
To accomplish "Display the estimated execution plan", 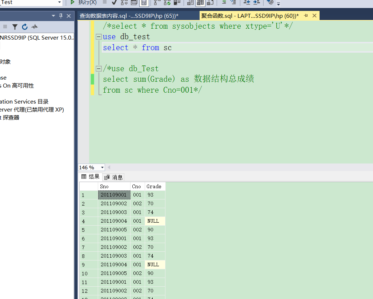I will point(124,3).
